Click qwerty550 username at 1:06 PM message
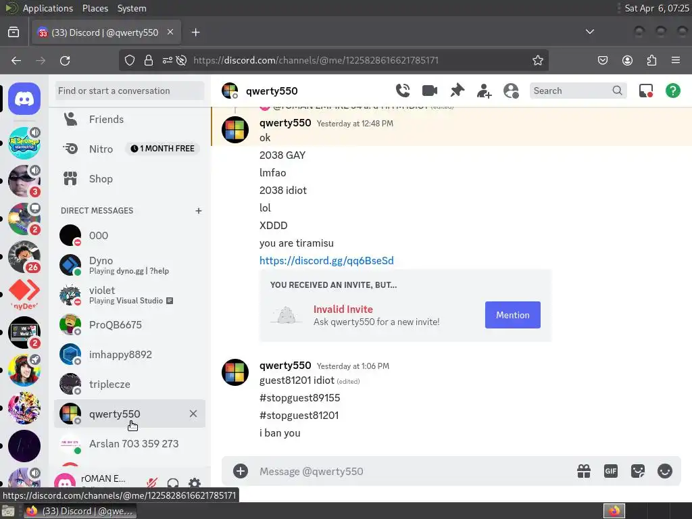 (285, 366)
